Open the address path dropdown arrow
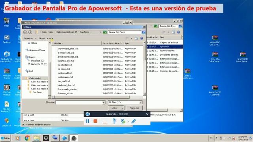Screen dimensions: 253x142 click(100, 32)
